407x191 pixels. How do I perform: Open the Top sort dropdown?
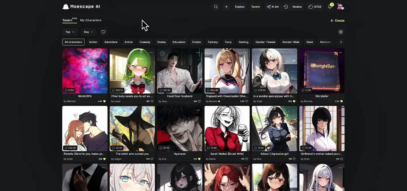(70, 32)
